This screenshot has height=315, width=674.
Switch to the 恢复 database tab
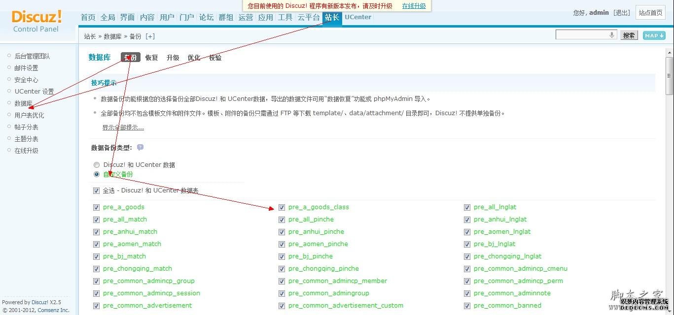coord(152,58)
